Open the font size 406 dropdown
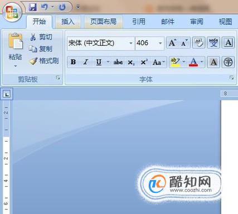Screen dimensions: 238x214 coord(160,43)
